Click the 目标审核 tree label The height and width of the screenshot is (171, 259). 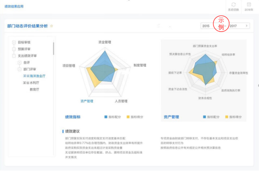24,43
